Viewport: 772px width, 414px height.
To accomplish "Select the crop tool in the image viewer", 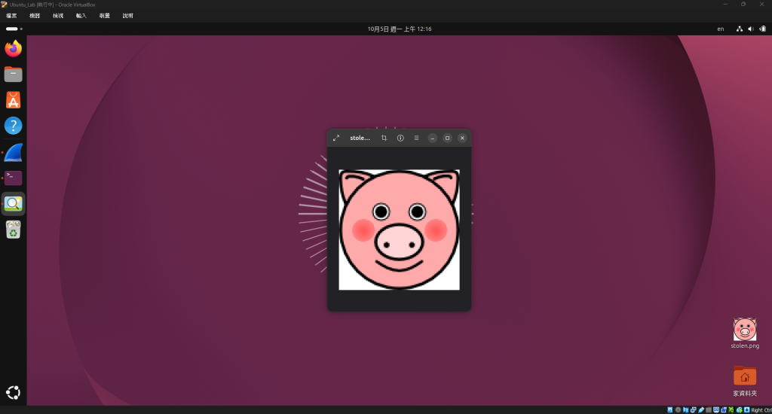I will 384,139.
